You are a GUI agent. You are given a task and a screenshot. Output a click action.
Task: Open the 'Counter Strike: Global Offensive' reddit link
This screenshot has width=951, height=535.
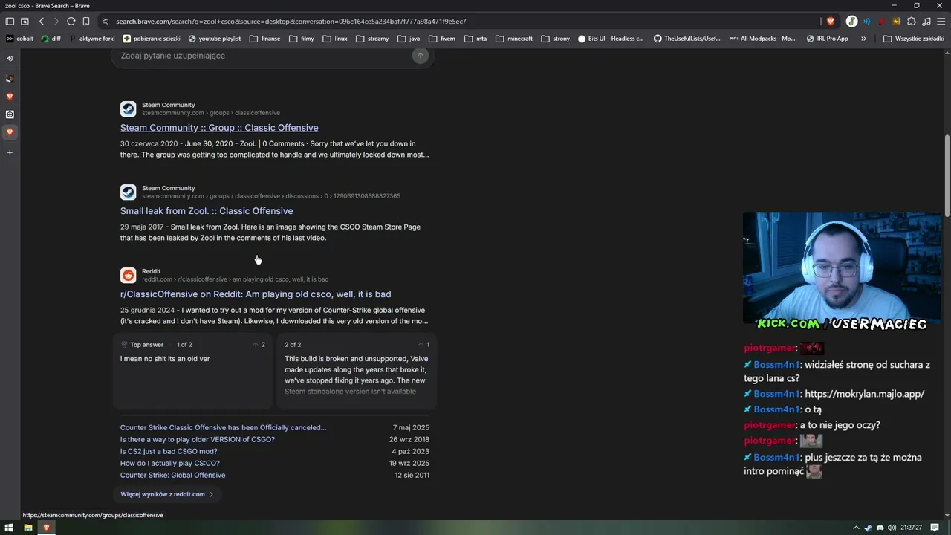pos(172,476)
